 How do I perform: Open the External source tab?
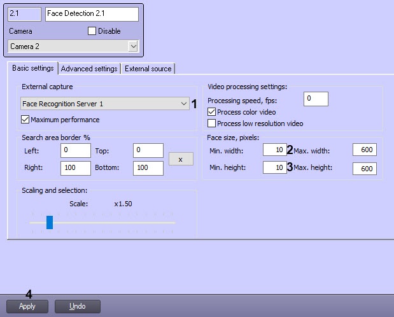pos(148,69)
